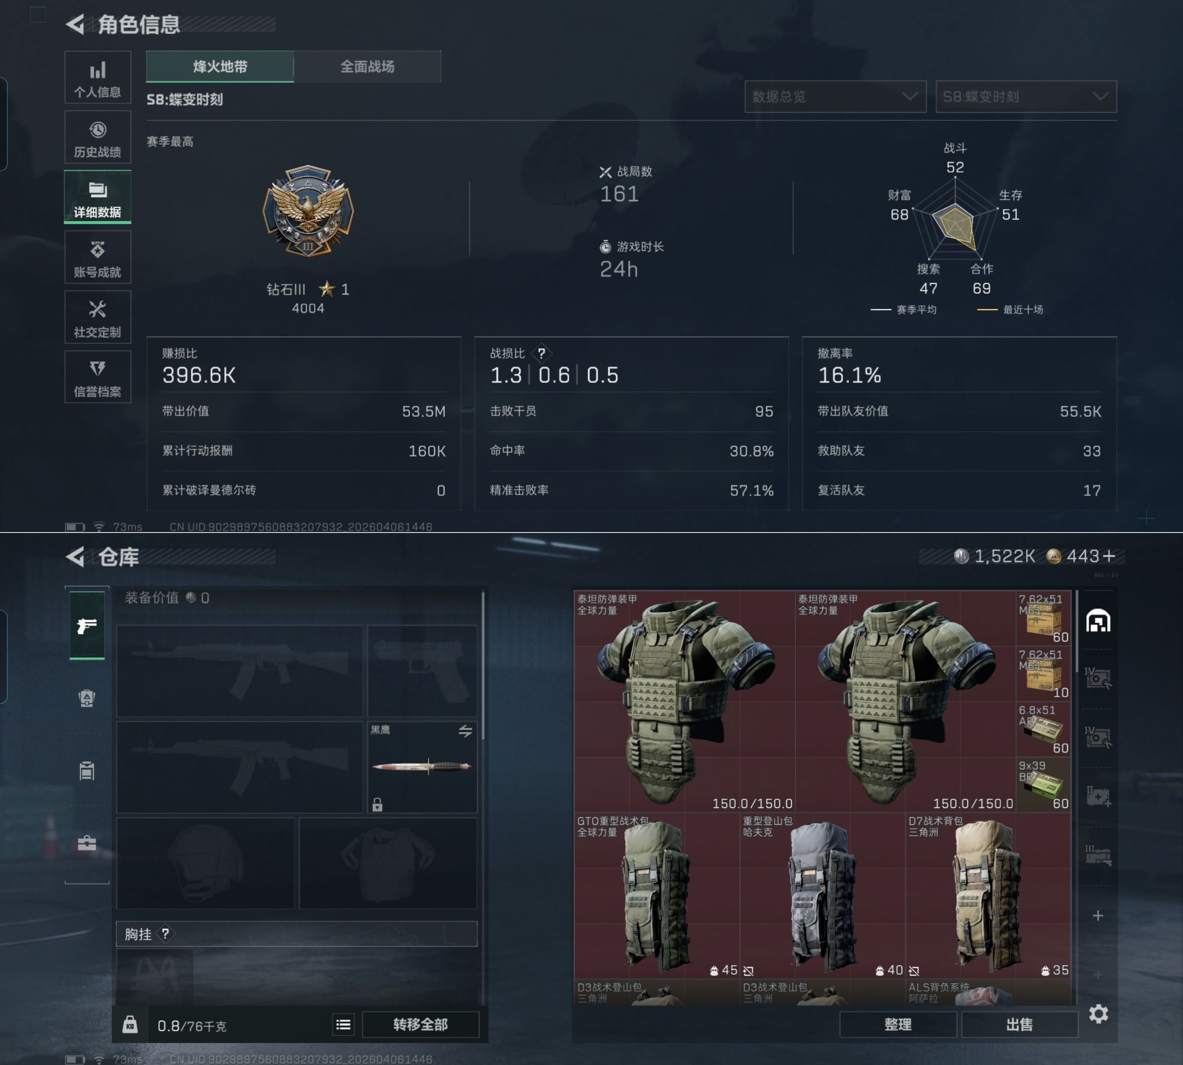Click the 战损比 question mark help icon
Screen dimensions: 1183x1065
click(x=541, y=354)
